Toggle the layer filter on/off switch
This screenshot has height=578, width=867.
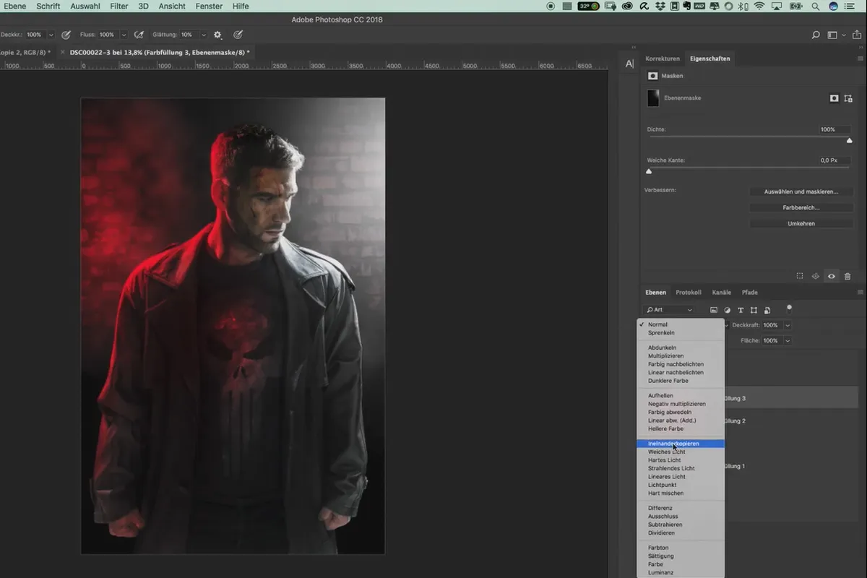(789, 308)
